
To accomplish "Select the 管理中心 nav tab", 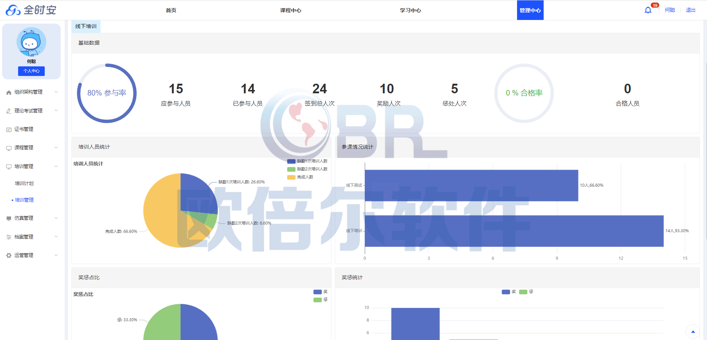I will (x=530, y=10).
